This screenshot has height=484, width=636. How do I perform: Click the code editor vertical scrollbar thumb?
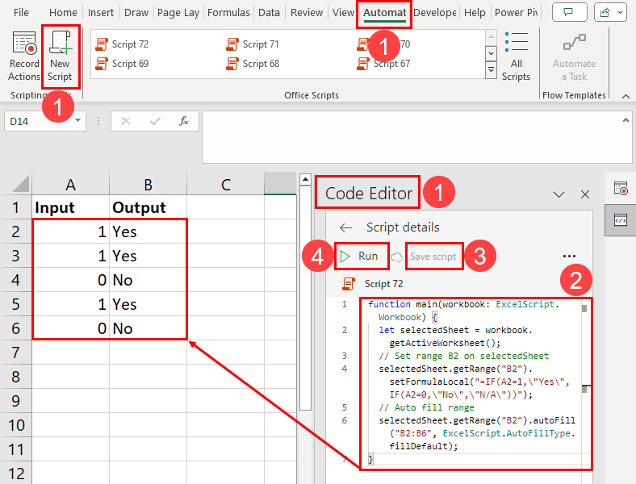pos(584,309)
